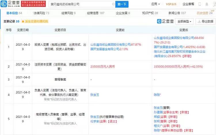Select 负责人变更 change item cell
Viewport: 216px width, 135px height.
pos(60,95)
